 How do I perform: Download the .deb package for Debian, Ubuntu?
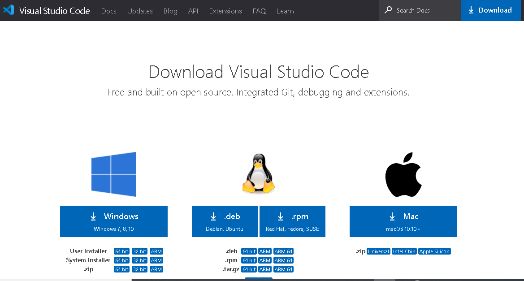tap(224, 221)
